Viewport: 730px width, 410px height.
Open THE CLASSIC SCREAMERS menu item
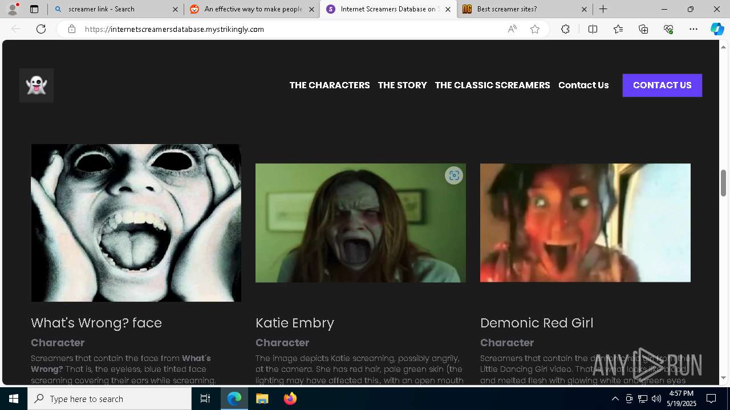(x=492, y=85)
